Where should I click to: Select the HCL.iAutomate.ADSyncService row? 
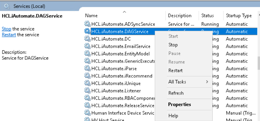(x=171, y=24)
